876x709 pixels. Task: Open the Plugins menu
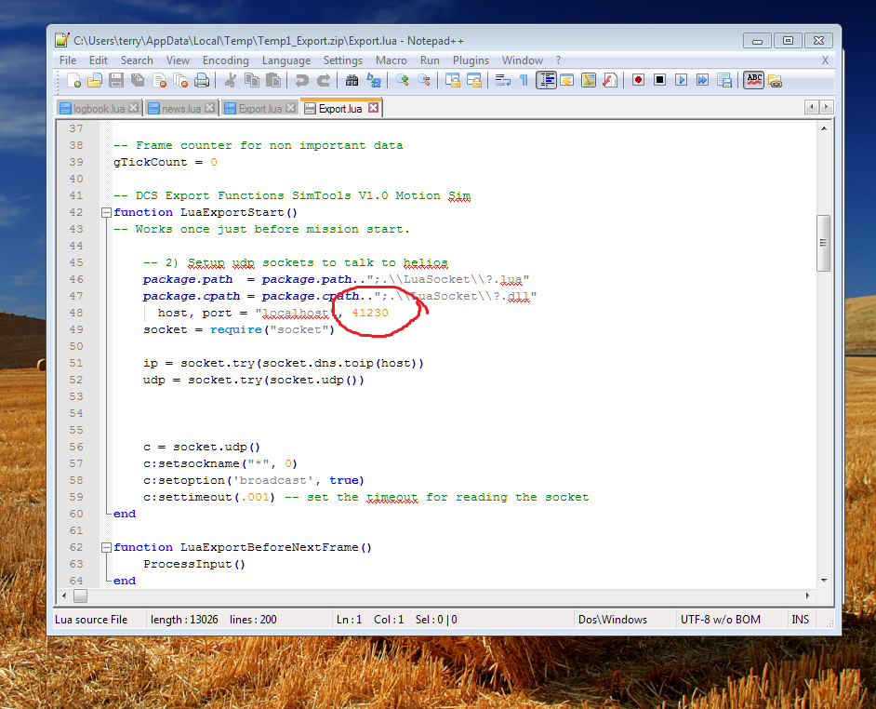[x=471, y=60]
